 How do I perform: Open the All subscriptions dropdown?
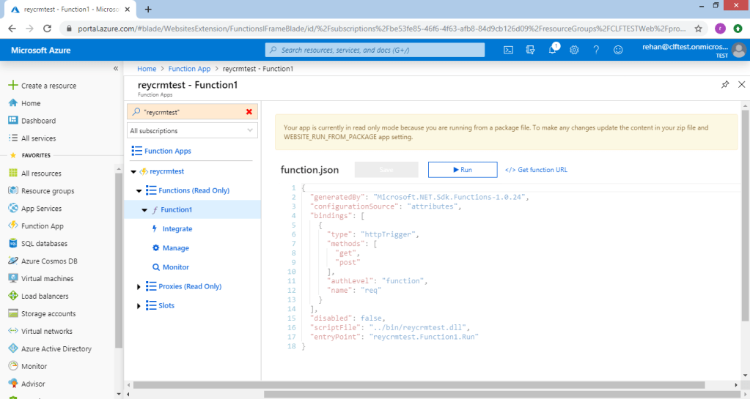[192, 131]
